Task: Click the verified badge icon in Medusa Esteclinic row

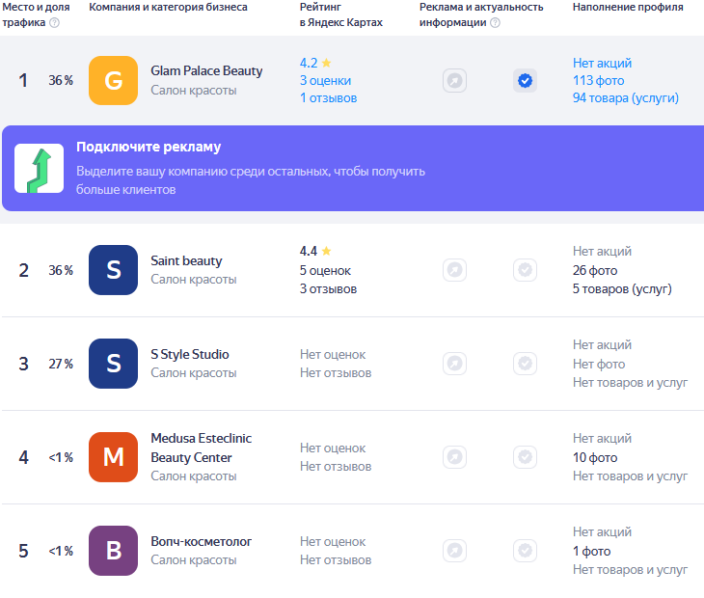Action: tap(525, 457)
